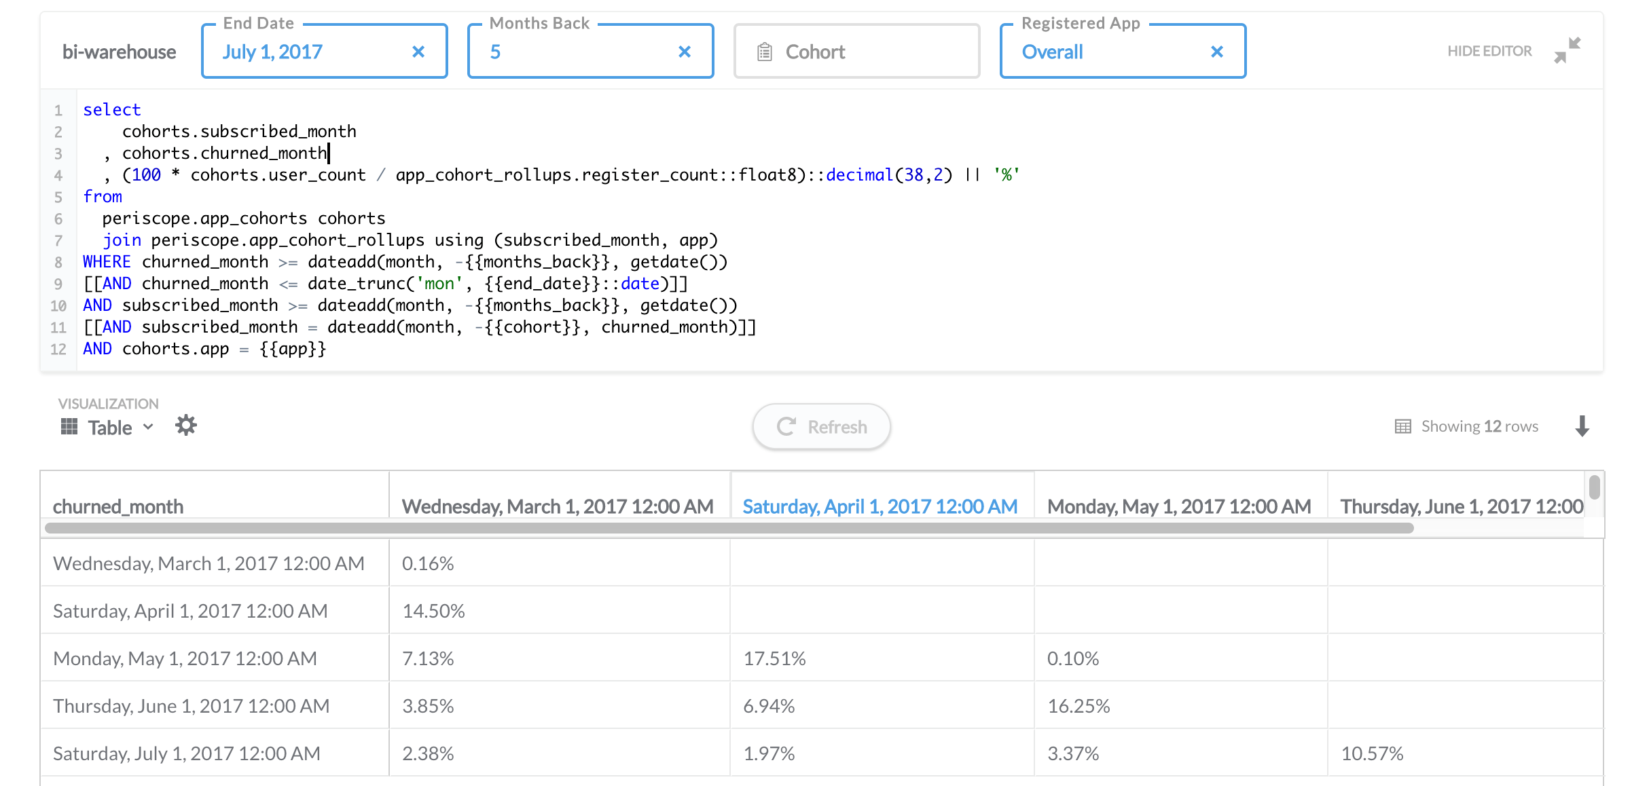Image resolution: width=1649 pixels, height=786 pixels.
Task: Click the clipboard icon in Cohort filter
Action: point(765,52)
